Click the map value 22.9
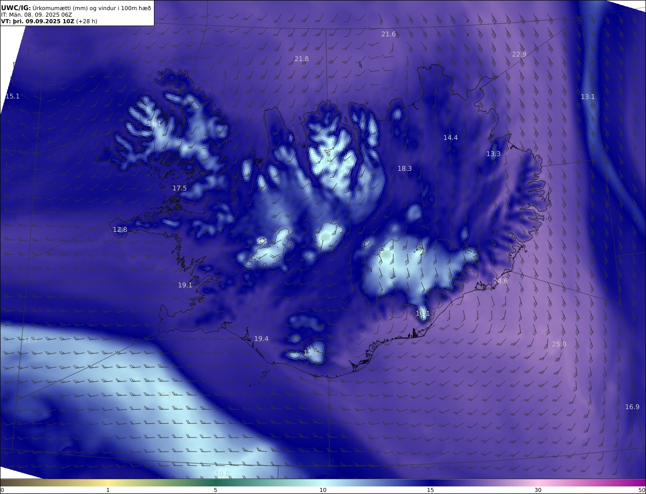The width and height of the screenshot is (646, 494). pos(519,54)
